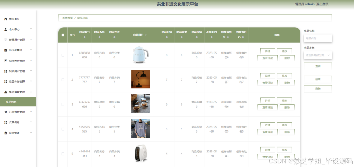354x167 pixels.
Task: Click the grid icon for 文章信息
Action: pyautogui.click(x=6, y=122)
